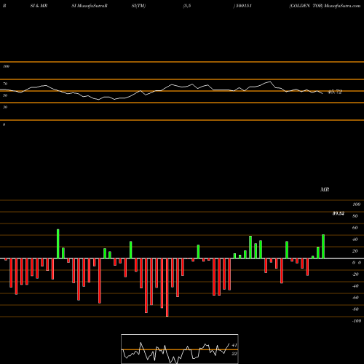The width and height of the screenshot is (364, 364).
Task: Click the "SI & MR" header label
Action: [39, 6]
